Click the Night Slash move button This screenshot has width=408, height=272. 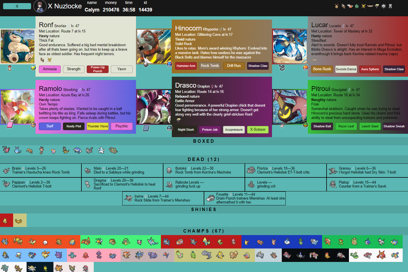pos(186,130)
